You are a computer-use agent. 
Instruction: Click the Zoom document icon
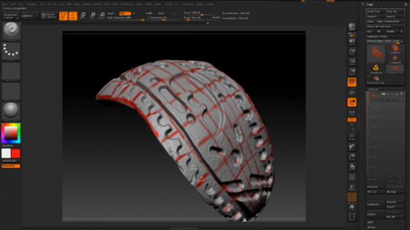point(352,52)
